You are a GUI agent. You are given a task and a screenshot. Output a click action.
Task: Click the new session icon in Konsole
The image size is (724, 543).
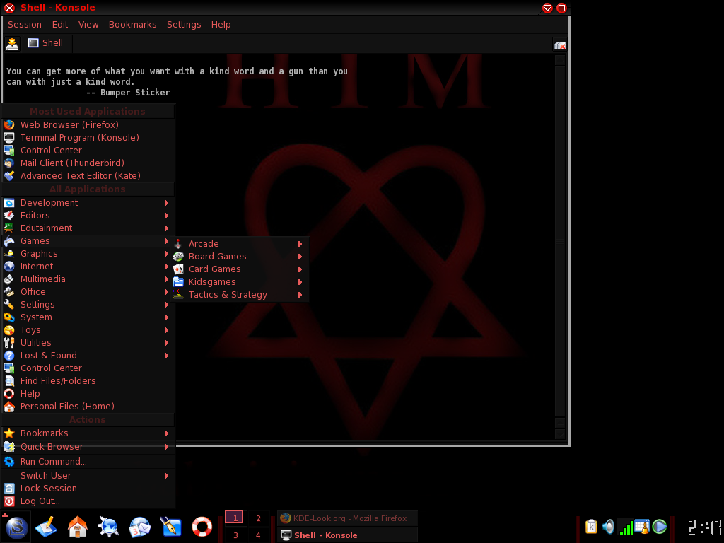(13, 44)
